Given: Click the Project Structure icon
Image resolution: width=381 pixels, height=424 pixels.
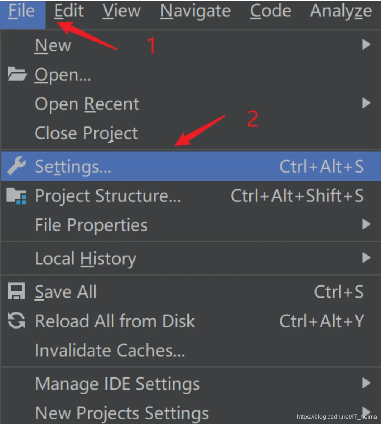Looking at the screenshot, I should [17, 196].
